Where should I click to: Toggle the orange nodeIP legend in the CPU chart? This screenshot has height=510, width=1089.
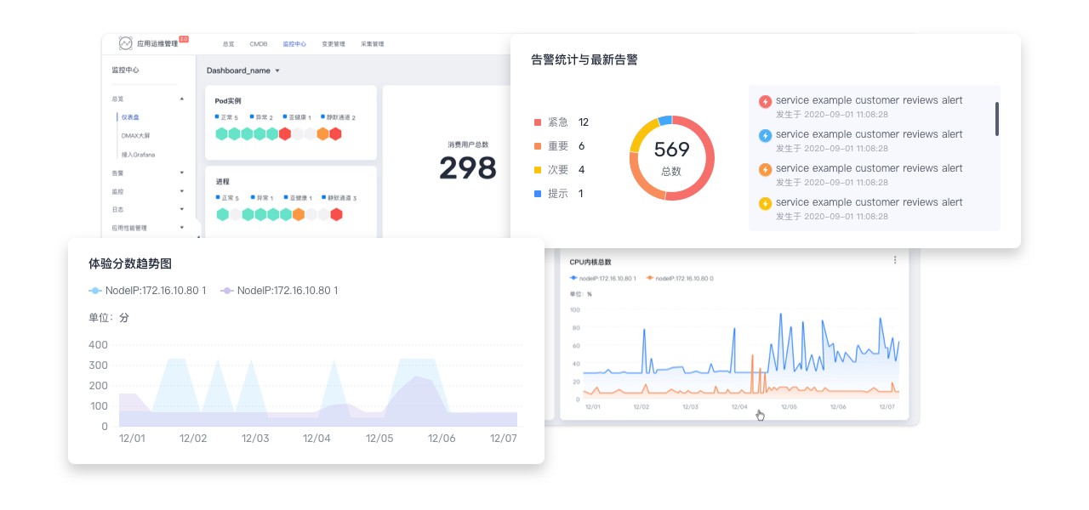click(x=680, y=278)
